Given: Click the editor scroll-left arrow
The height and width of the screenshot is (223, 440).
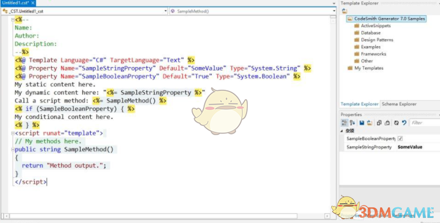Looking at the screenshot, I should (6, 216).
